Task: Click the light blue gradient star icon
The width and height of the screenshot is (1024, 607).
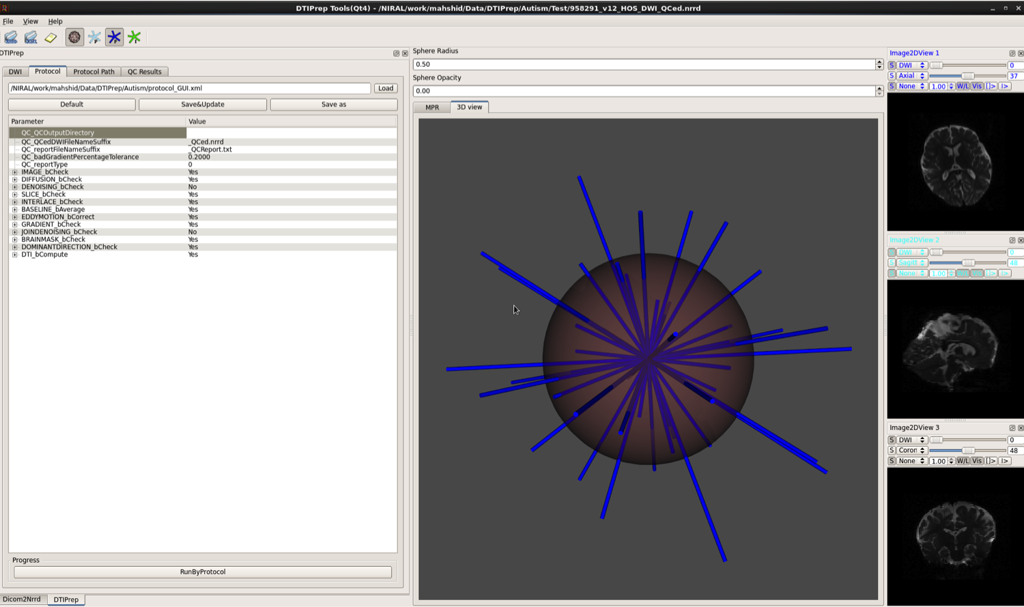Action: coord(94,38)
